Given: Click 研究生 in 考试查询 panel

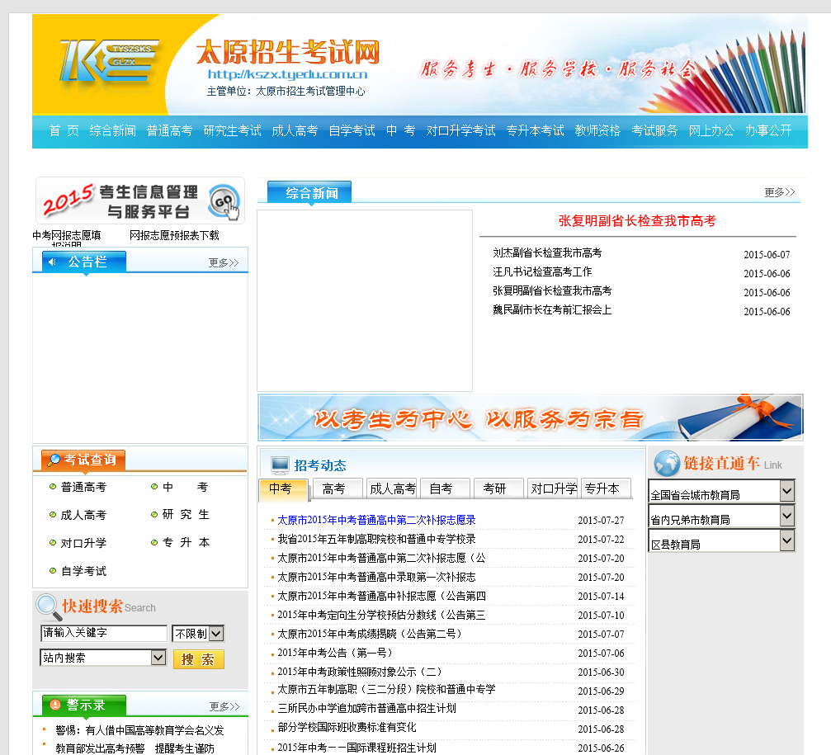Looking at the screenshot, I should 186,514.
